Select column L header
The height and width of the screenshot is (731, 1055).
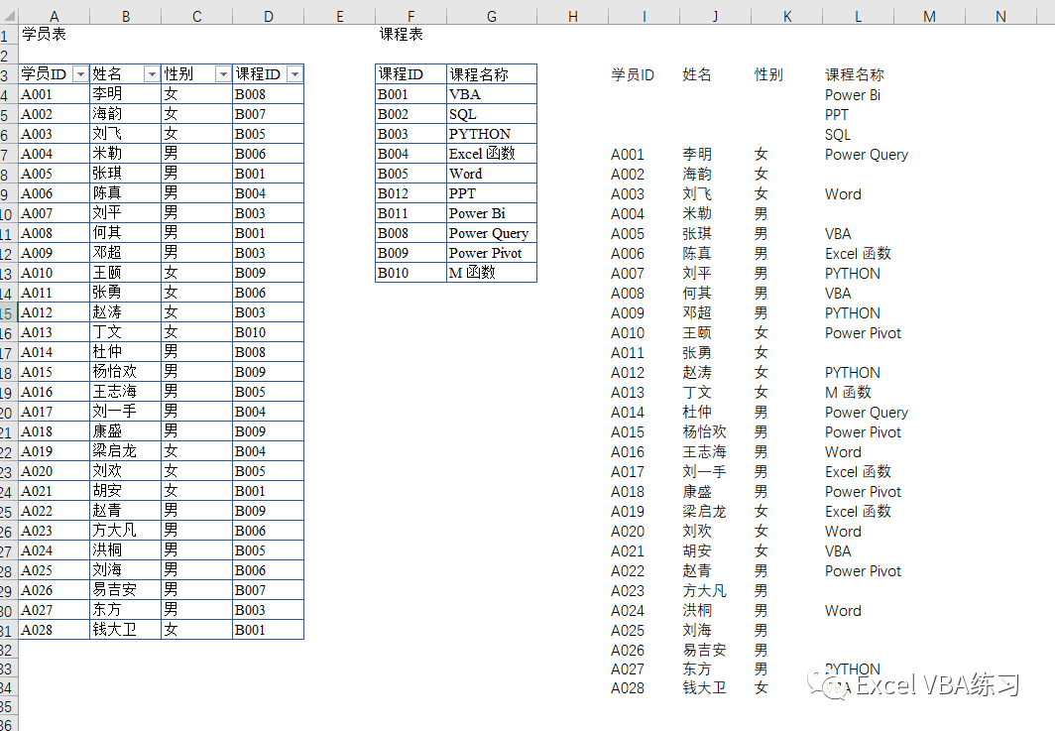[858, 16]
